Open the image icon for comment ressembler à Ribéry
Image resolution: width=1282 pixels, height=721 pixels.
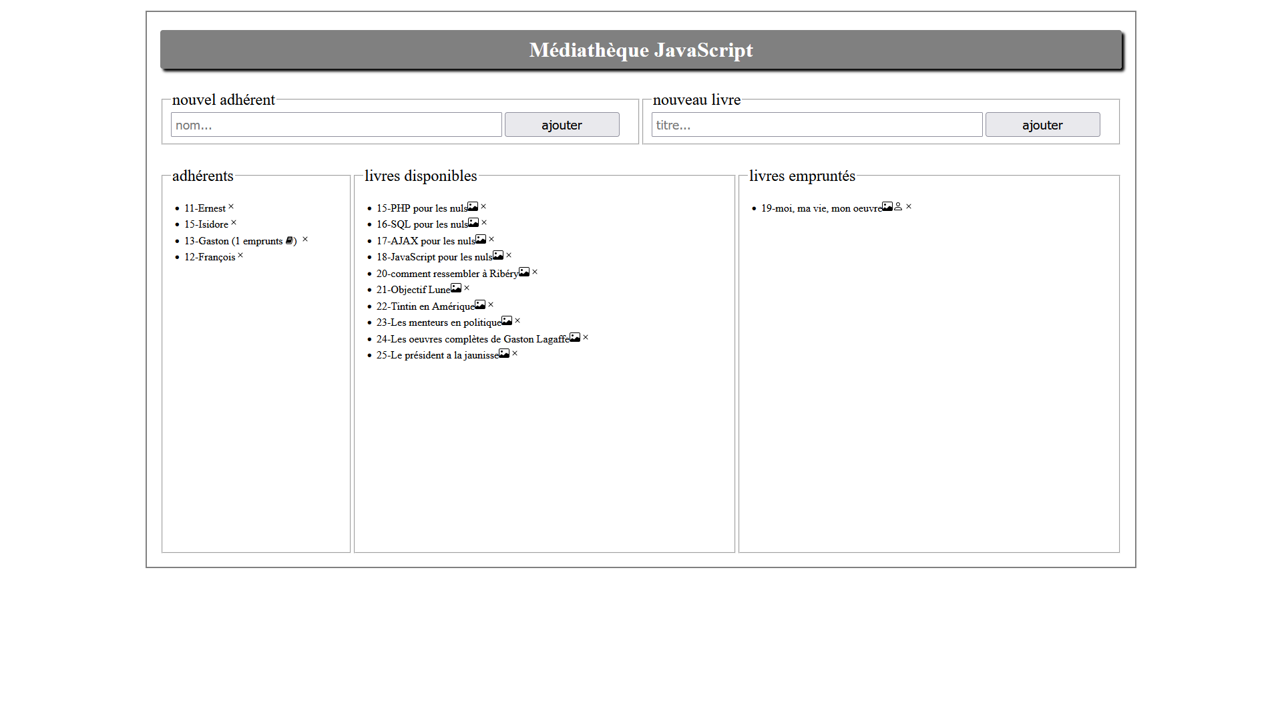524,272
